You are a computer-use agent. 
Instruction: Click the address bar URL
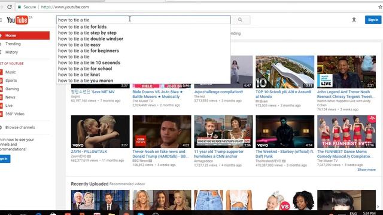[x=65, y=7]
